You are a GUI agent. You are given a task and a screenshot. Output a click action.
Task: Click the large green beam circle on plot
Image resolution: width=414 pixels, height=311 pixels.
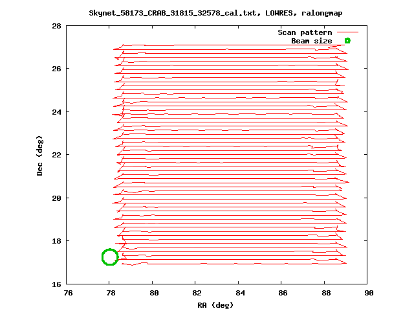(x=110, y=257)
